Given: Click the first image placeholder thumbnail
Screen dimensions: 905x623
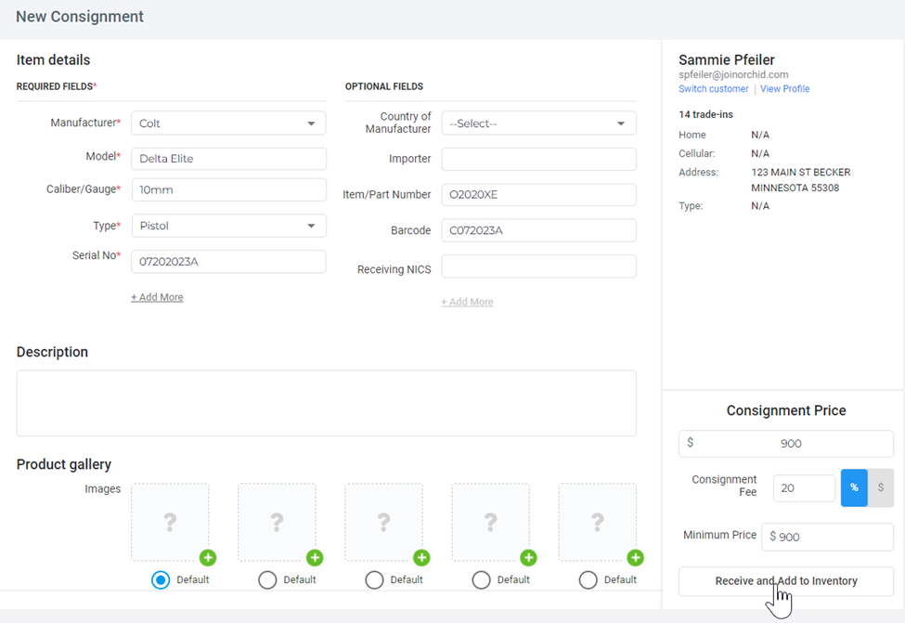Looking at the screenshot, I should pos(170,522).
